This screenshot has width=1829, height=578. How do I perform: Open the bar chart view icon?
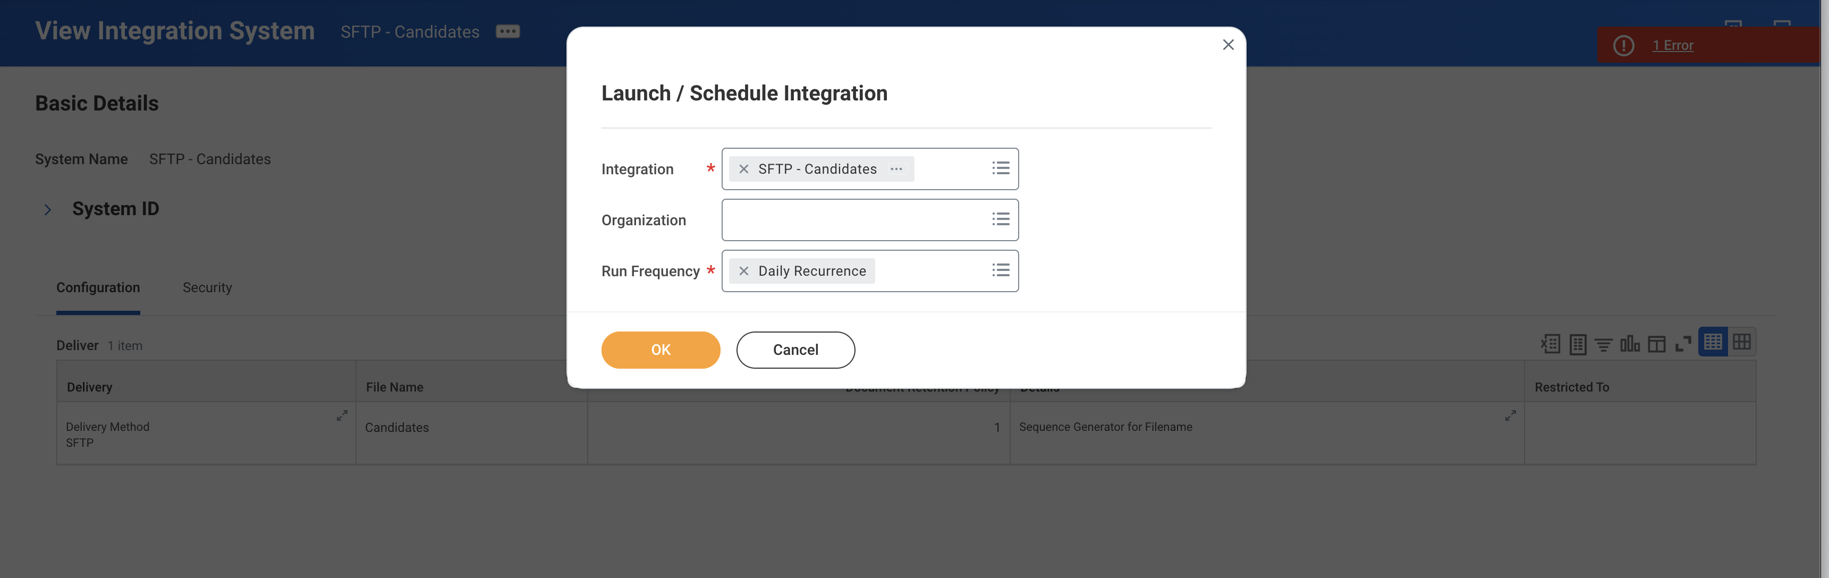pyautogui.click(x=1630, y=344)
